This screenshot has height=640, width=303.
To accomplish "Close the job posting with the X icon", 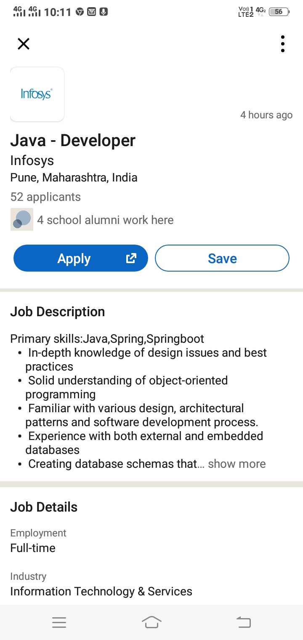I will 24,44.
